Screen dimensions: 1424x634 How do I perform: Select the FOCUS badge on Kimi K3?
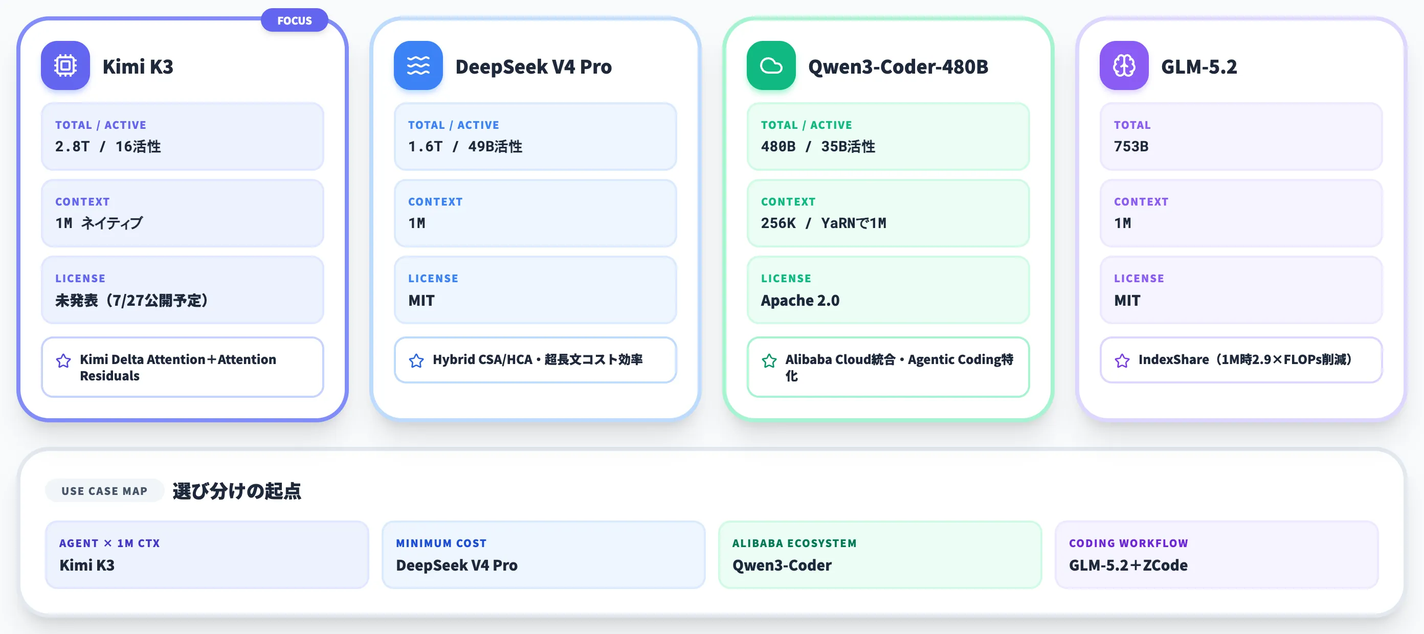(294, 20)
